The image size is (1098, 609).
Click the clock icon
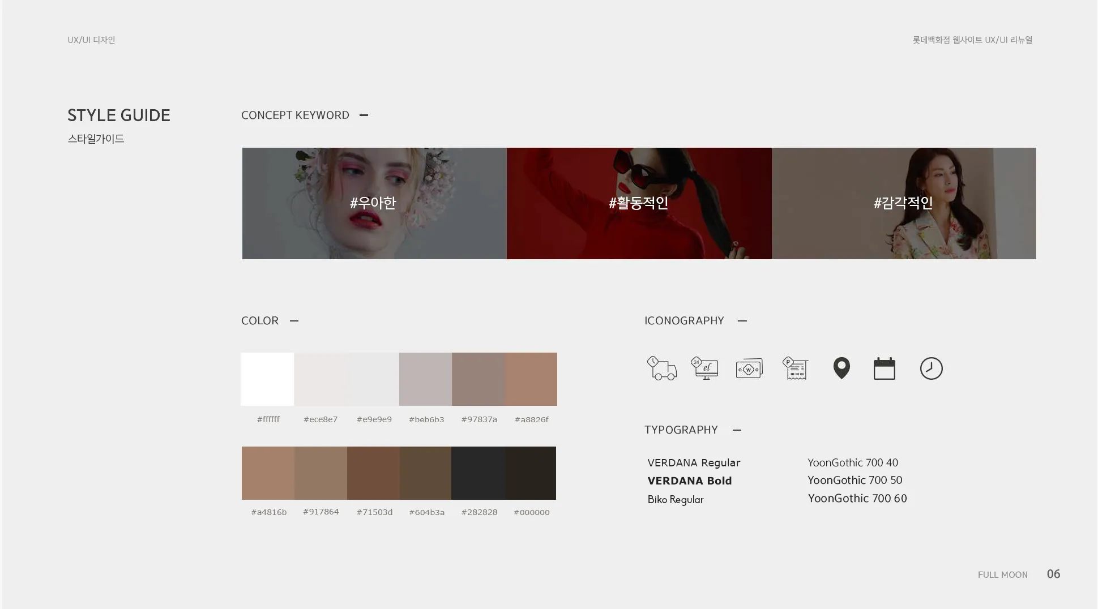pyautogui.click(x=932, y=368)
